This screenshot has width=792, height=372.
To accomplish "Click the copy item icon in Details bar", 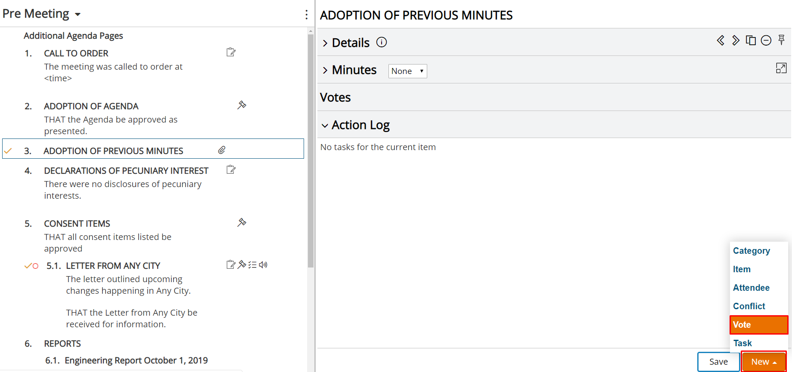I will pyautogui.click(x=751, y=40).
